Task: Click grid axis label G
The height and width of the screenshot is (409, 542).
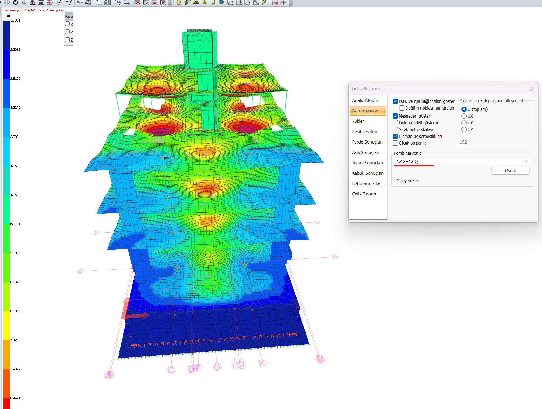Action: click(217, 367)
